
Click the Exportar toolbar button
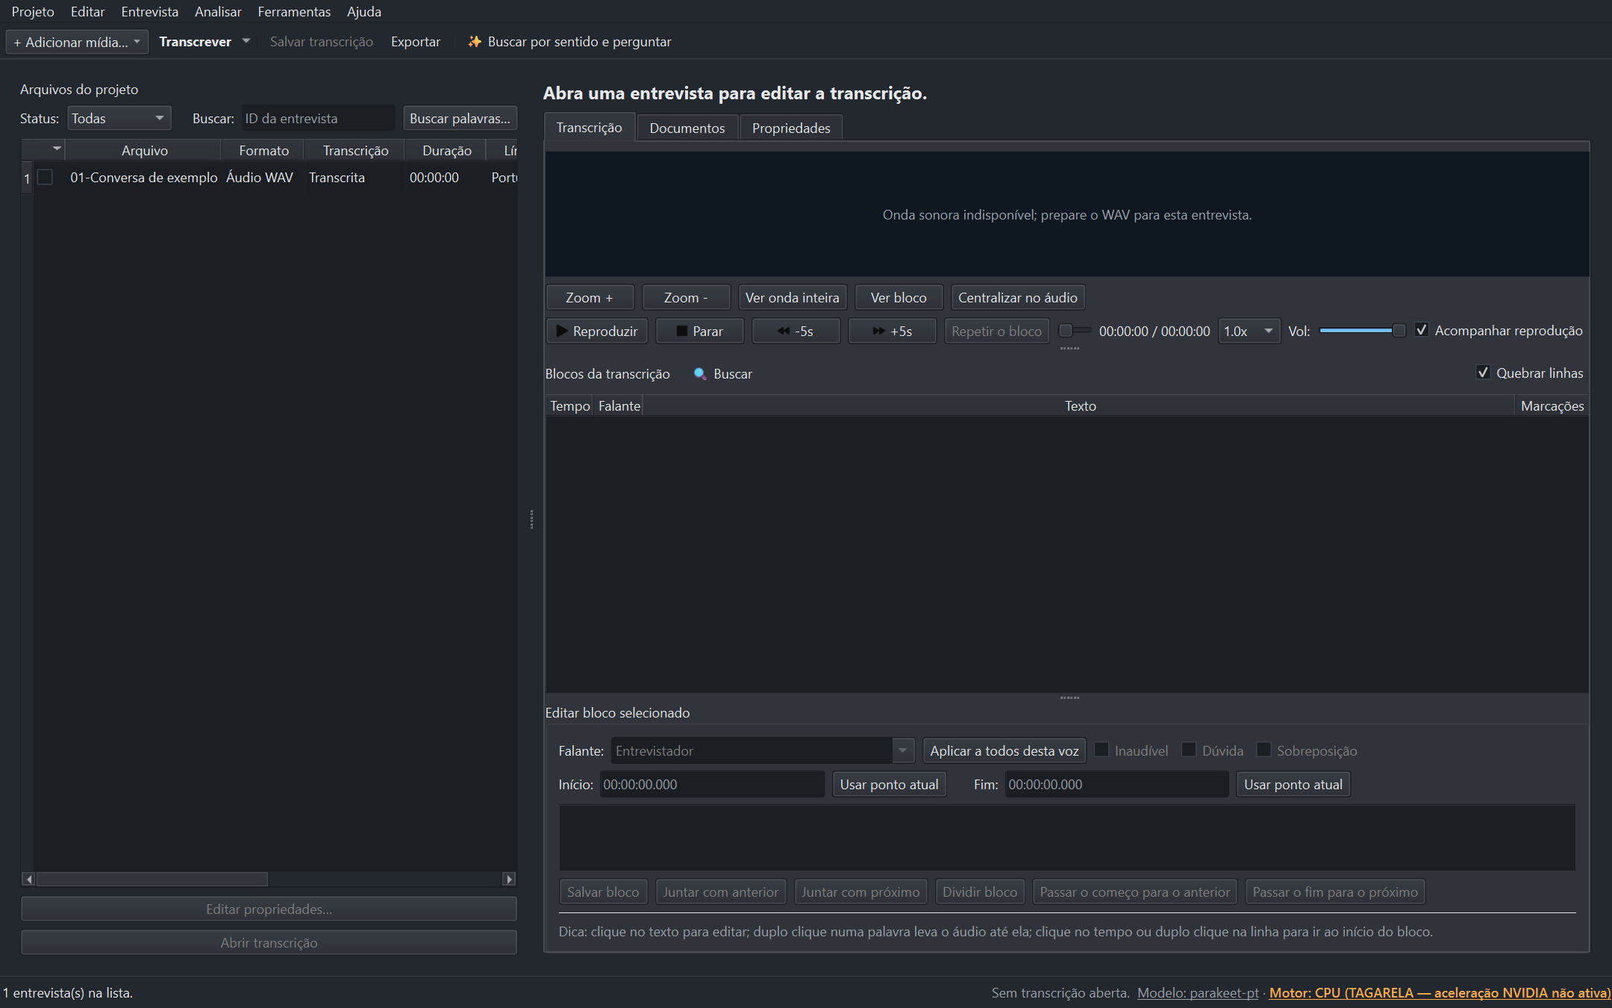(x=416, y=42)
